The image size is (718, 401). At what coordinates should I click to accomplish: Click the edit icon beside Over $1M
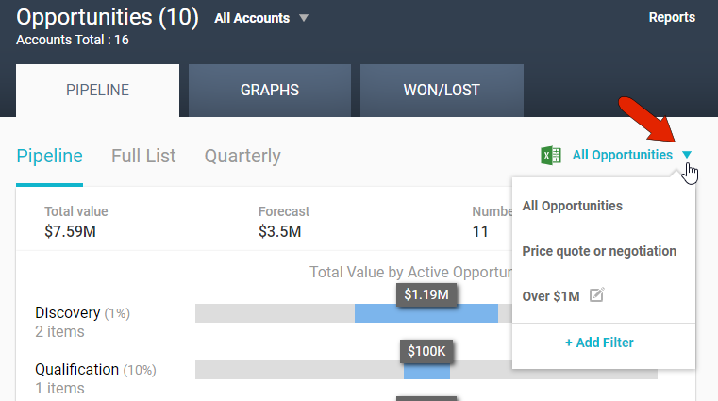click(x=596, y=296)
